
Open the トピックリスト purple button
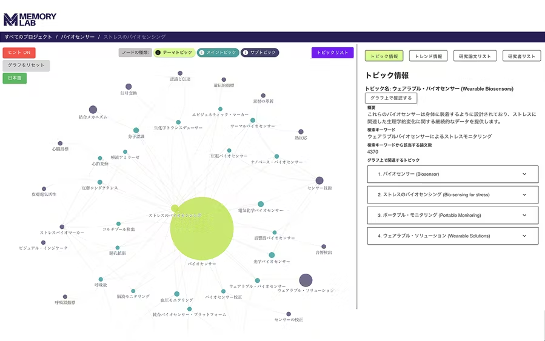[x=332, y=53]
